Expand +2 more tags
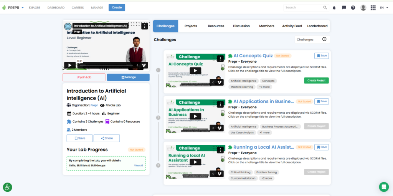Viewport: 393px width, 196px height. click(267, 178)
